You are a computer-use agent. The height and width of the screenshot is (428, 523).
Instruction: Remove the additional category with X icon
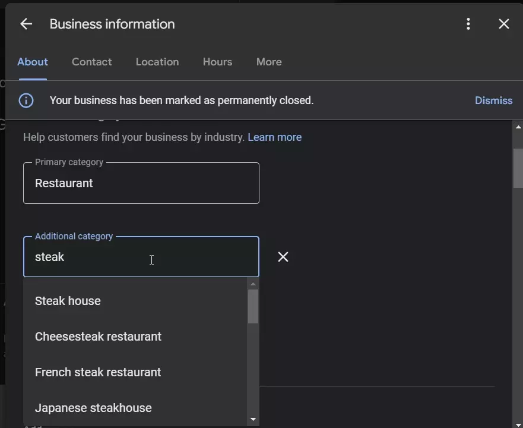283,257
